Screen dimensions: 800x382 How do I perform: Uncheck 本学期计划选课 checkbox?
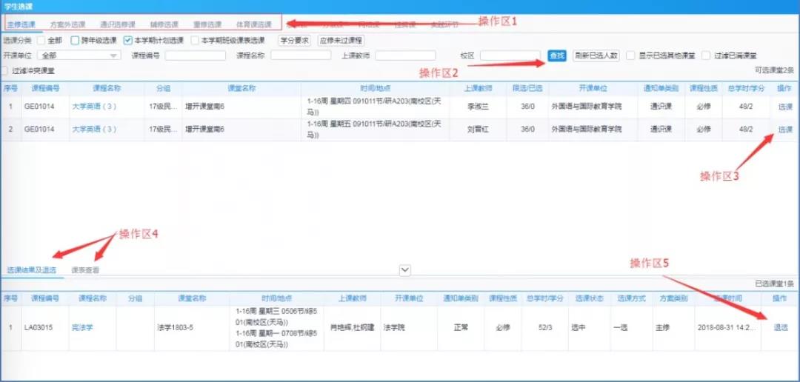click(128, 41)
